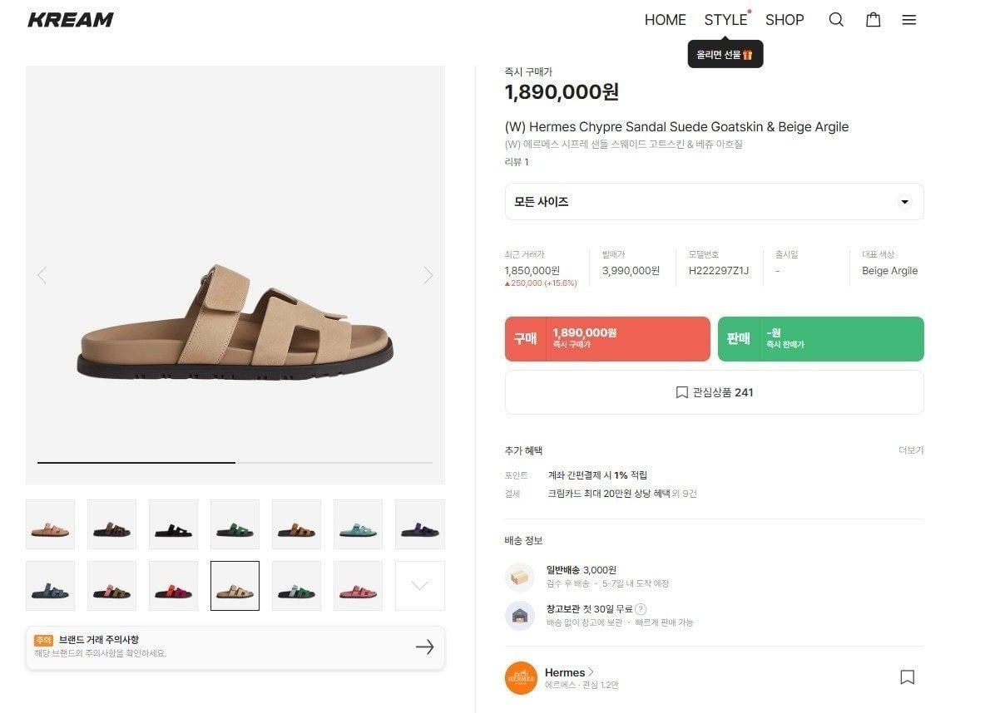
Task: Expand 추가 혜택 with 더보기
Action: [910, 450]
